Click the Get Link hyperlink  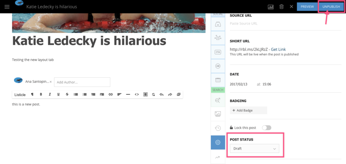(x=278, y=49)
